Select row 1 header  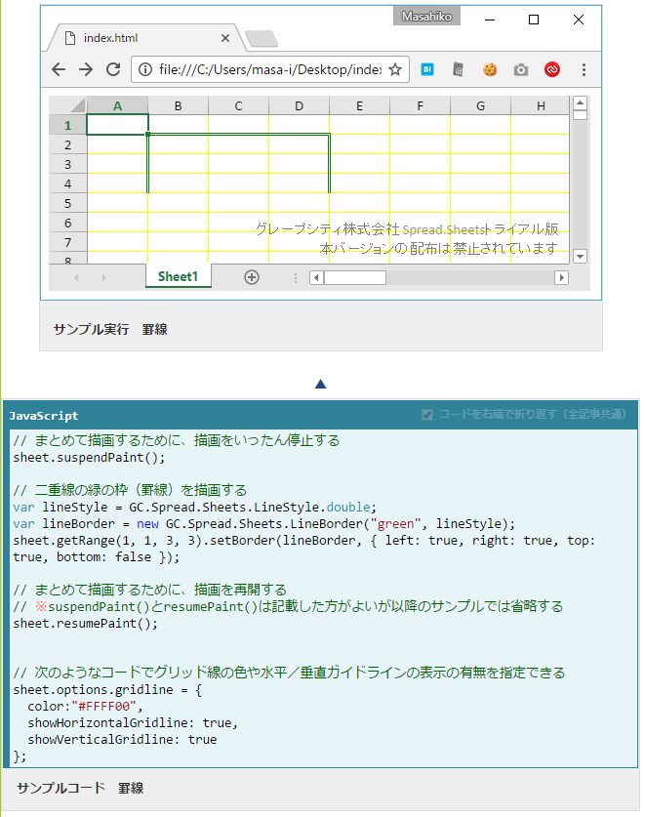[67, 125]
